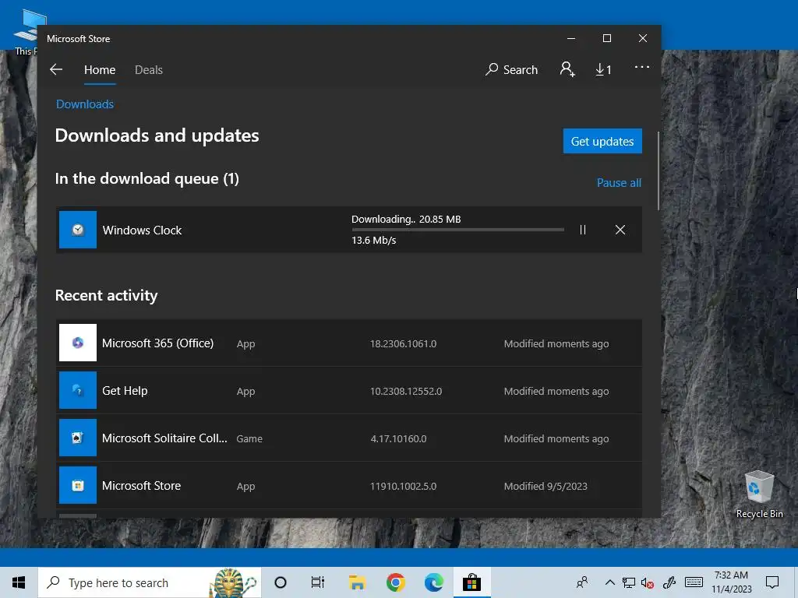Image resolution: width=798 pixels, height=598 pixels.
Task: Open the Get Help activity entry
Action: click(348, 390)
